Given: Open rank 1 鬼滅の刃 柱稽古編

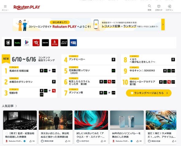Looking at the screenshot, I should point(29,71).
